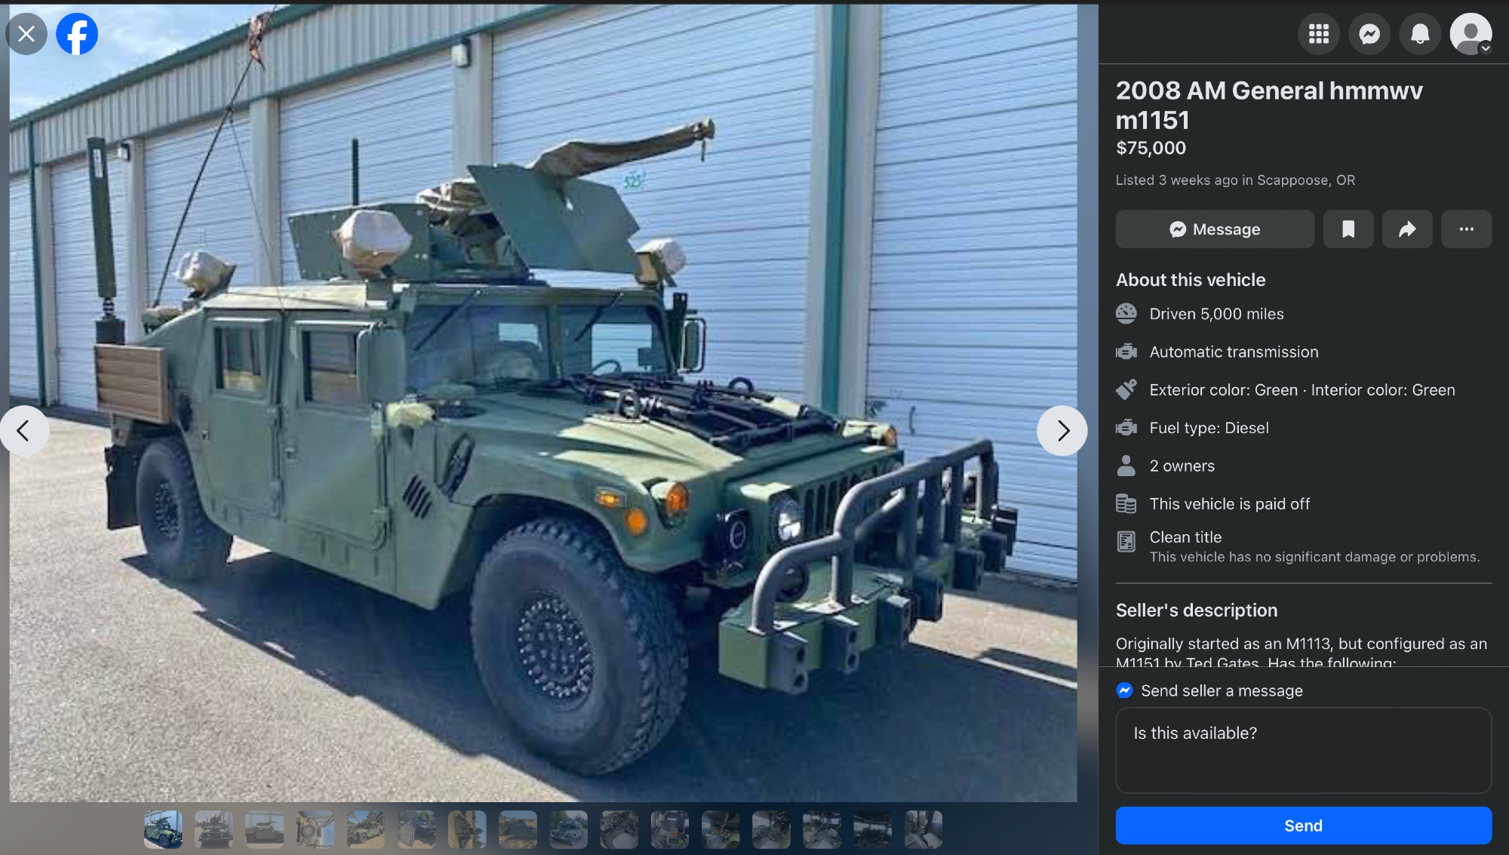
Task: Open the fourth thumbnail in the strip
Action: pos(315,829)
